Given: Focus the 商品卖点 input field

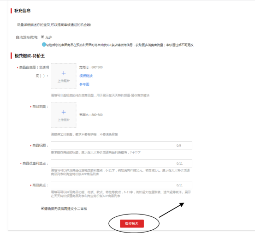Looking at the screenshot, I should [121, 185].
